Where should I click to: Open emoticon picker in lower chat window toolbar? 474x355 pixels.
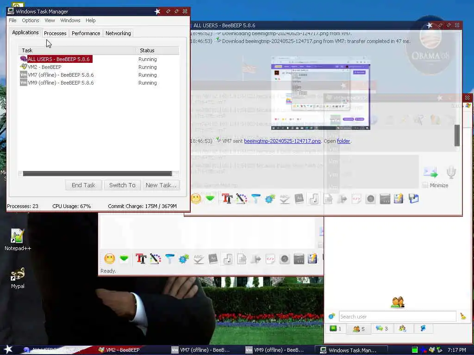click(109, 259)
